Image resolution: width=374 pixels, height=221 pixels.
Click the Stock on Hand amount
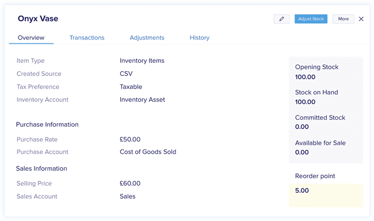(x=305, y=102)
